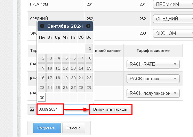This screenshot has height=137, width=193.
Task: Pick September 30 in the calendar
Action: [42, 97]
